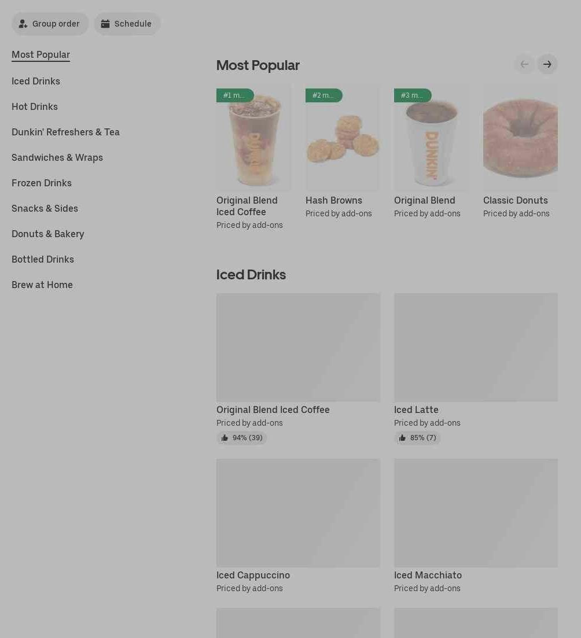
Task: Open Original Blend hot coffee cup image
Action: [431, 138]
